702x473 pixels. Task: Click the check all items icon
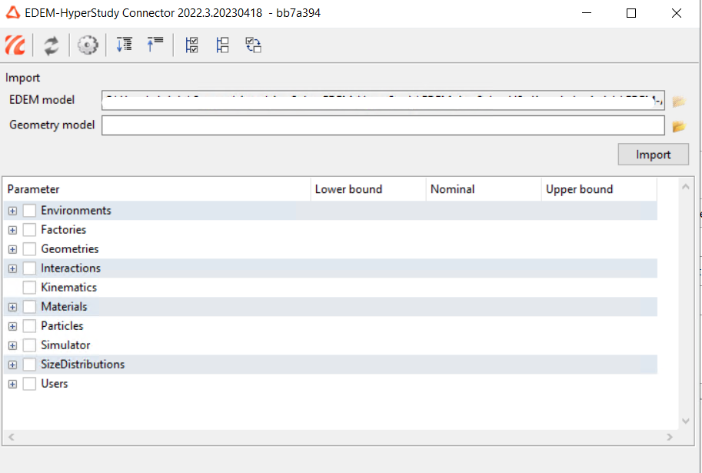[191, 45]
